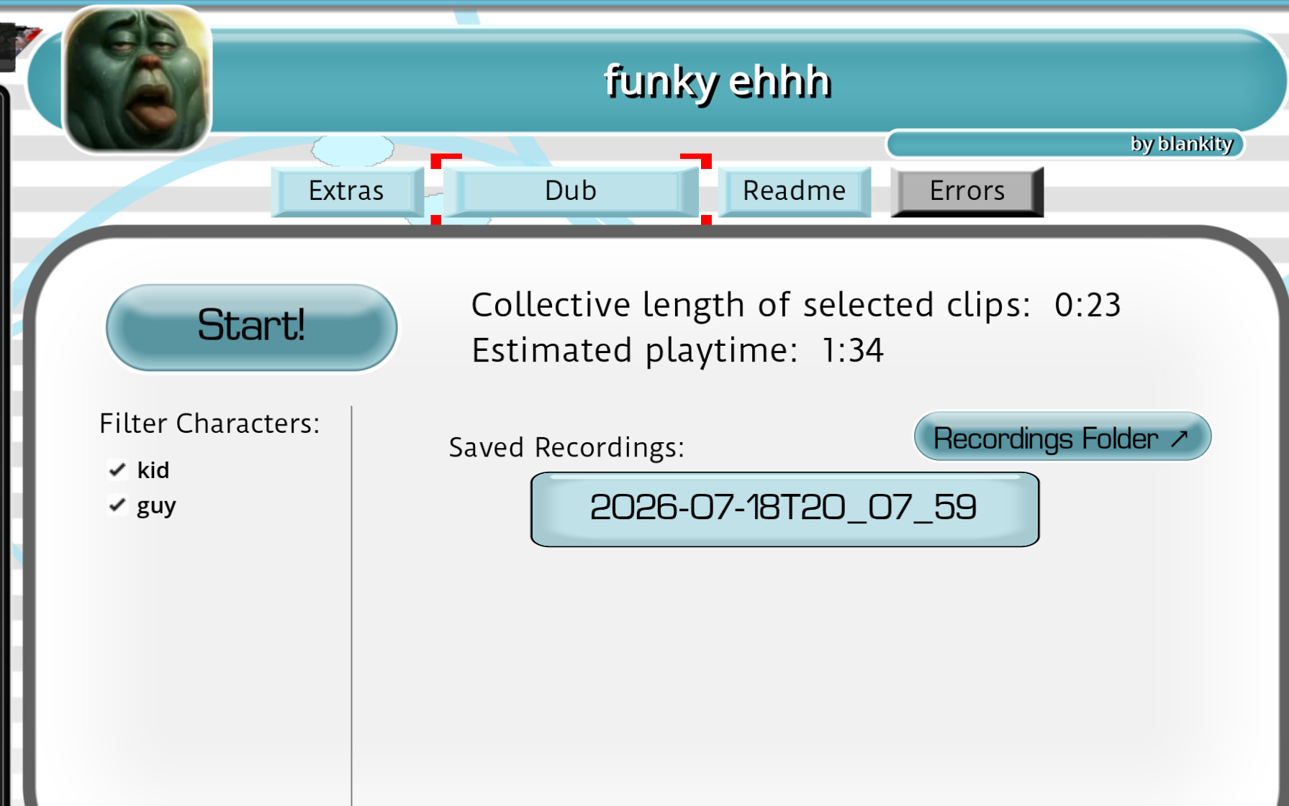1289x806 pixels.
Task: Open the Readme tab
Action: pyautogui.click(x=795, y=191)
